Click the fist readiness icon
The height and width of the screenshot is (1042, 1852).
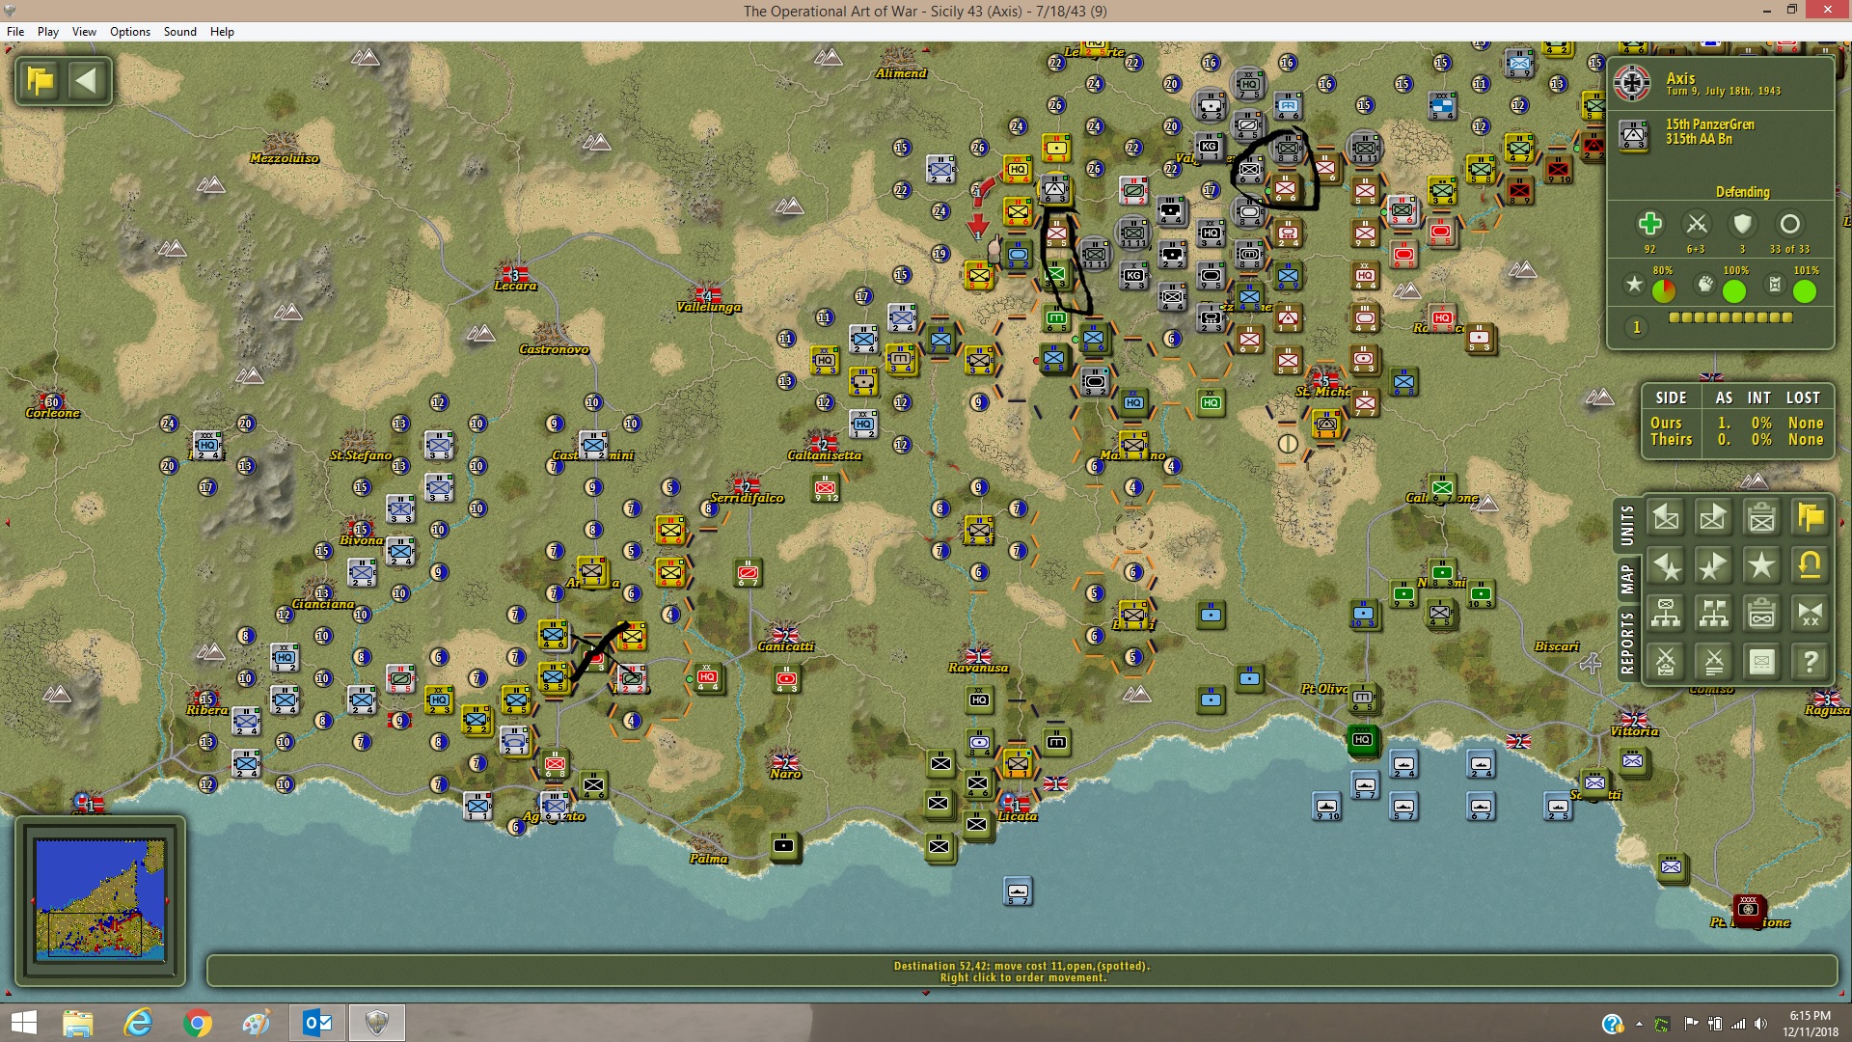(1705, 285)
